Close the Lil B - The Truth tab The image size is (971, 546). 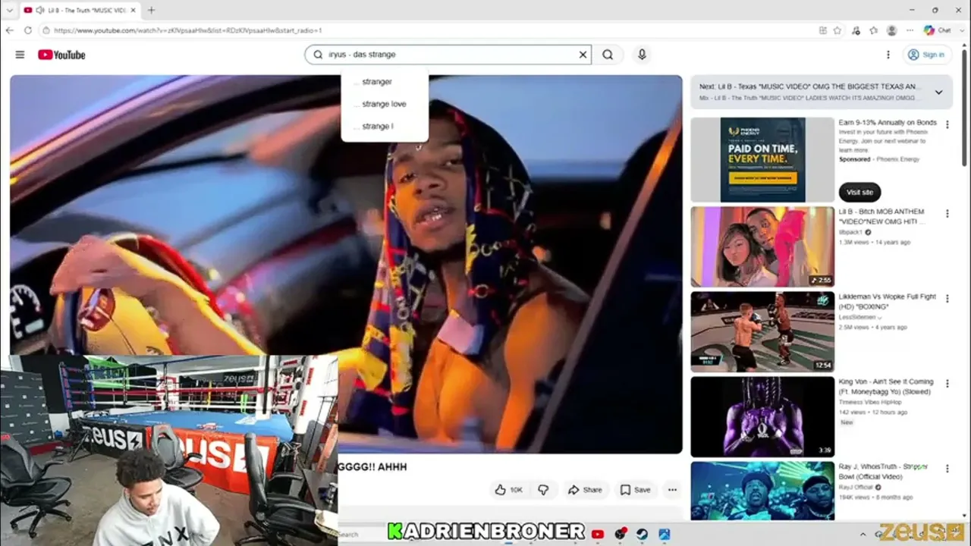132,10
